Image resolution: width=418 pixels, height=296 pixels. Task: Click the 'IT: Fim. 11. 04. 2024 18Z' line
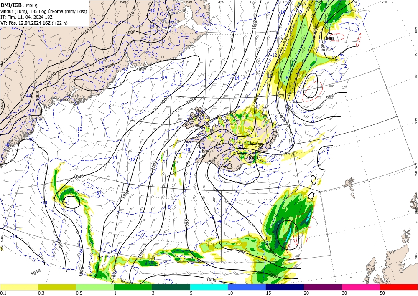[x=26, y=17]
